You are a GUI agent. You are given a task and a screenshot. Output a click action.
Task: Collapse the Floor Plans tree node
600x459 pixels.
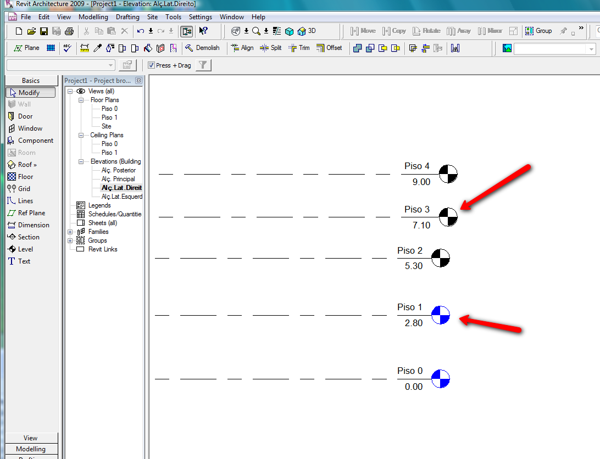tap(81, 100)
